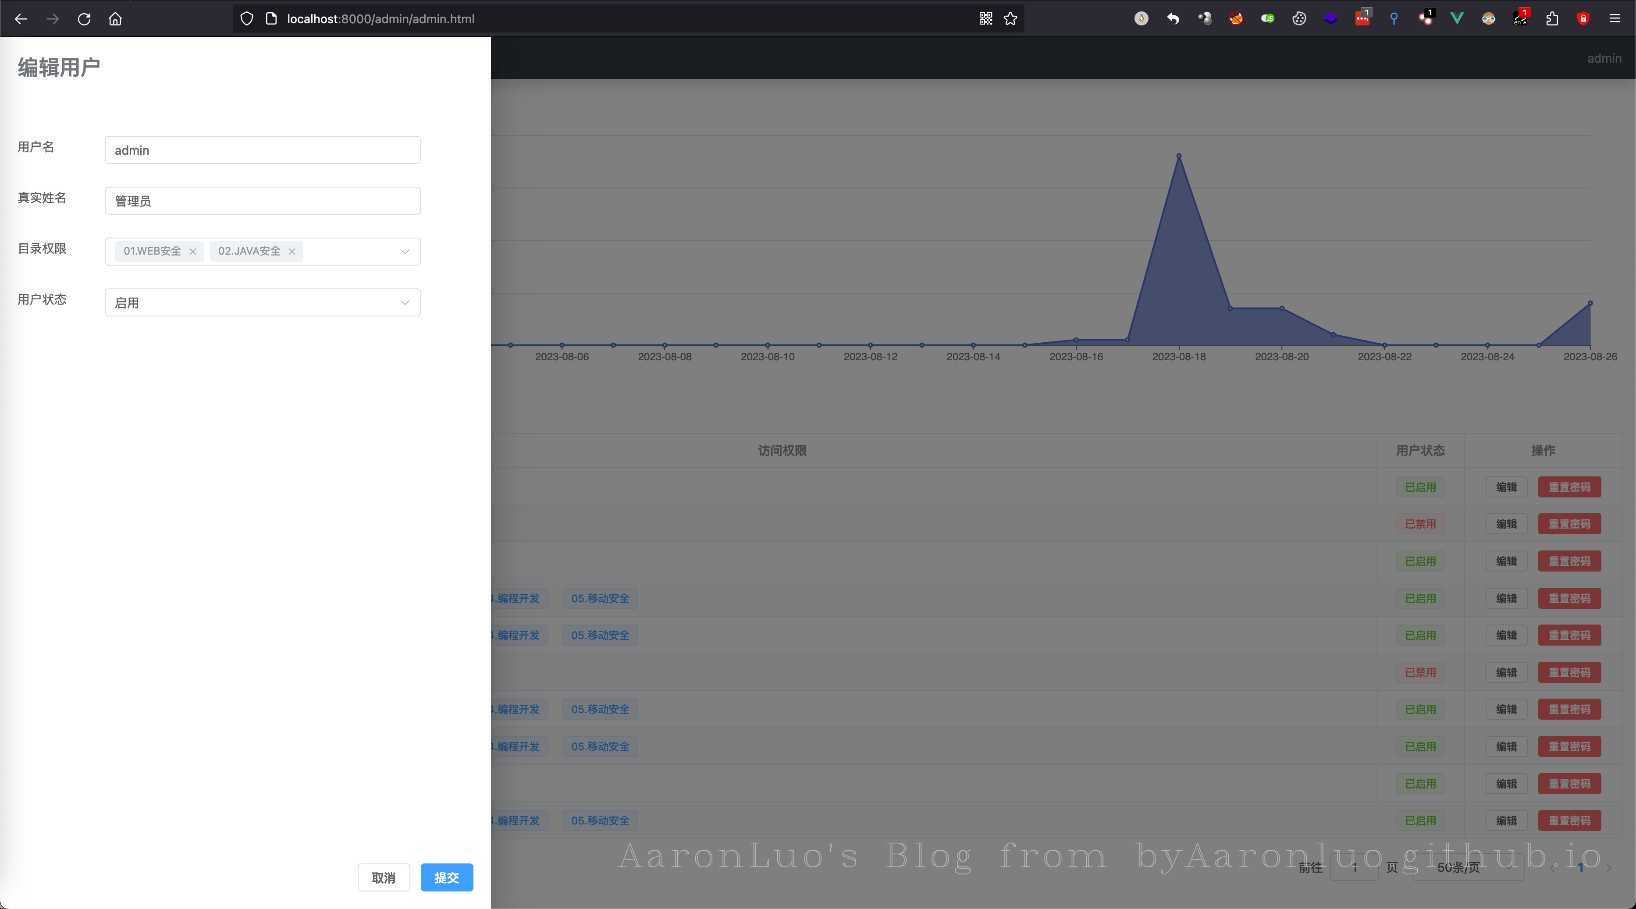Screen dimensions: 1636x909
Task: Remove the 02.JAVA安全 tag
Action: click(x=292, y=252)
